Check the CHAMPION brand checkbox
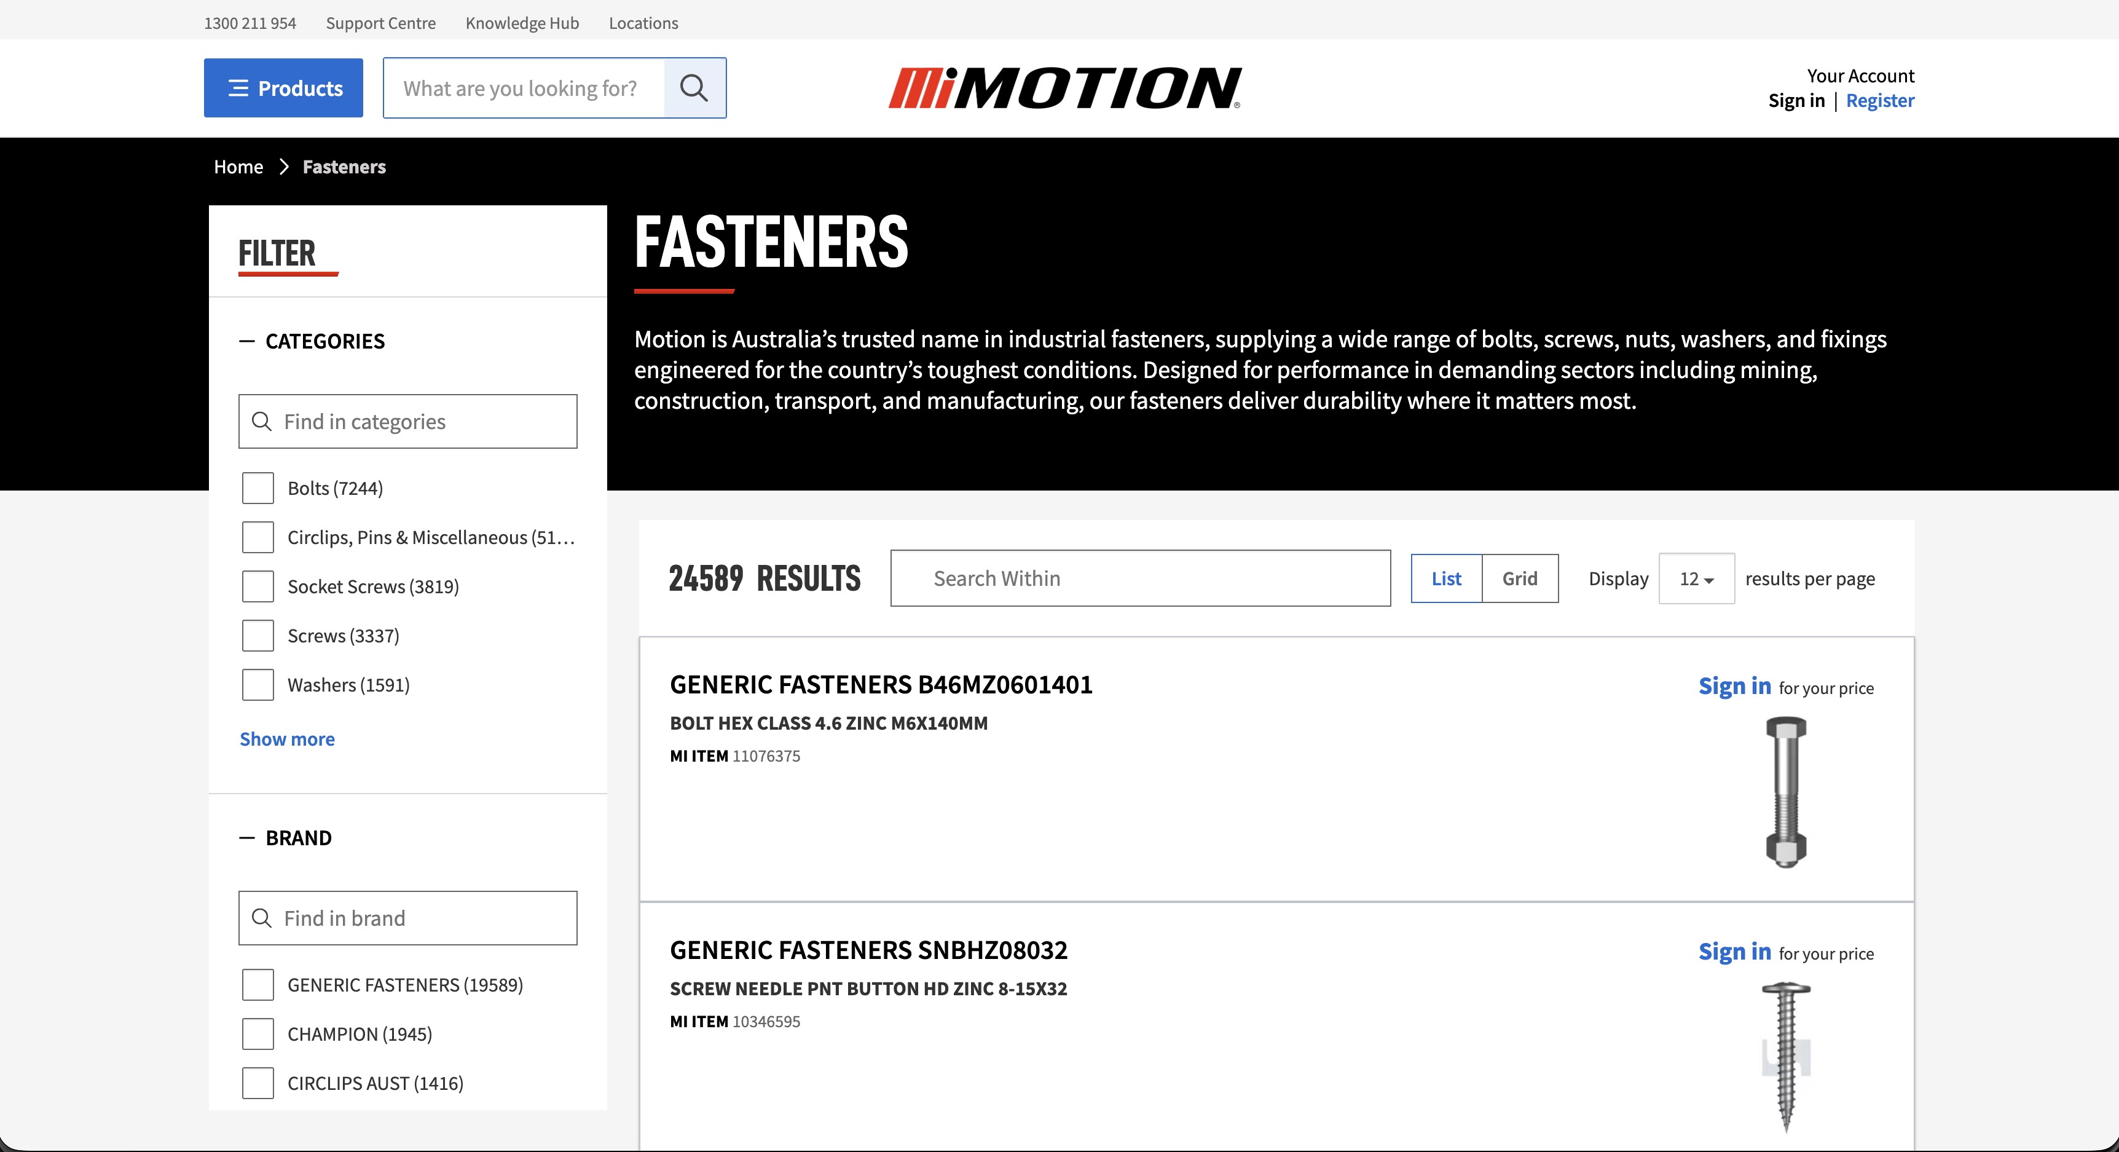The width and height of the screenshot is (2119, 1152). point(258,1035)
